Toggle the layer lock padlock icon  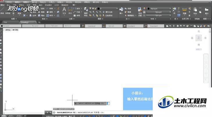coord(95,8)
